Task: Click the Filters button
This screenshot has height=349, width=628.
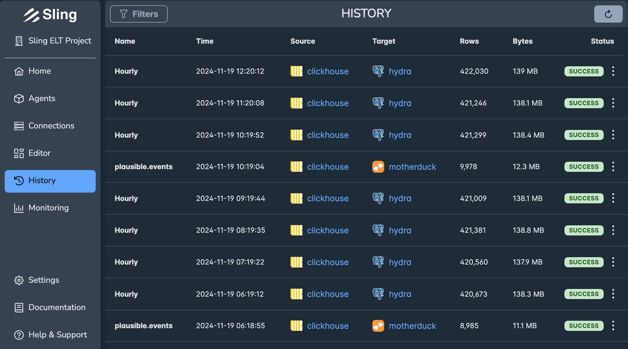Action: (x=138, y=14)
